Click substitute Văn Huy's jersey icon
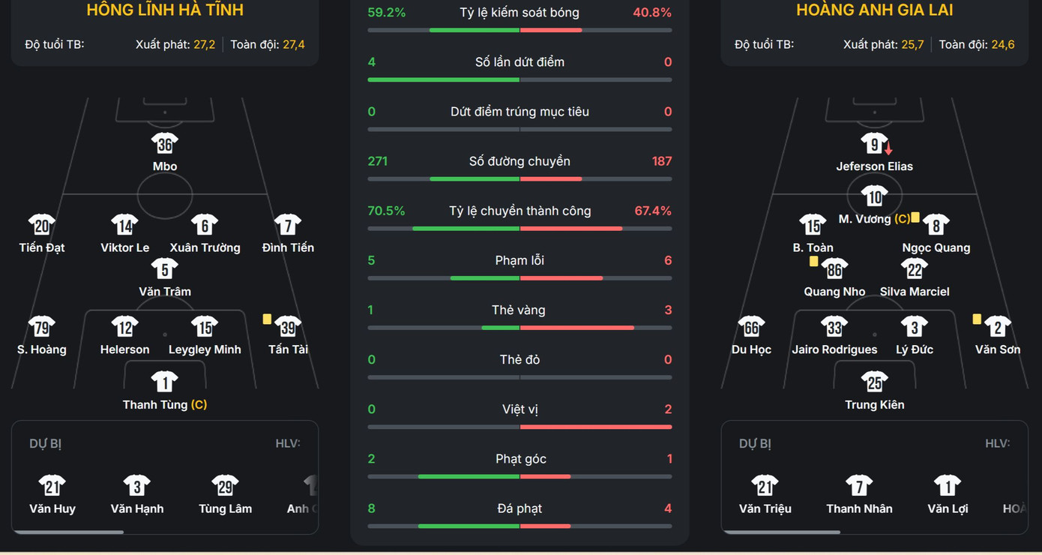Image resolution: width=1042 pixels, height=555 pixels. 52,486
